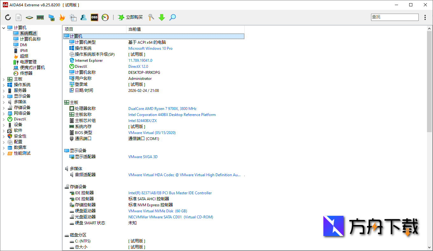Expand the 主板 tree node

click(3, 79)
